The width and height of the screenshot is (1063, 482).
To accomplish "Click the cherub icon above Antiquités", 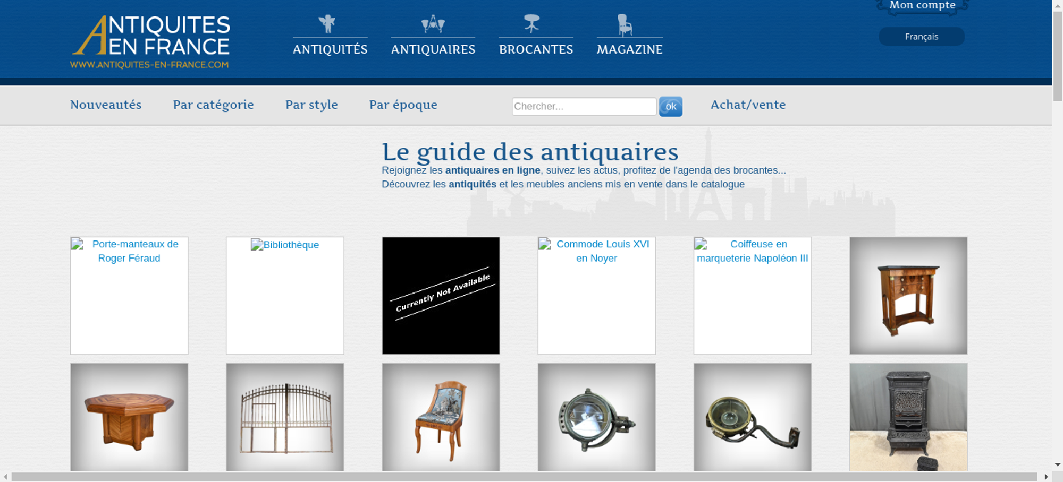I will 327,24.
